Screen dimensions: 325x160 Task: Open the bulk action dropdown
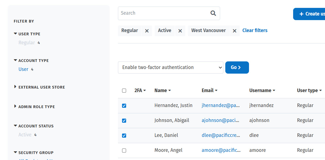click(x=171, y=67)
